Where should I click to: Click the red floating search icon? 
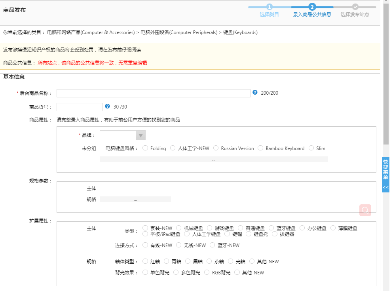[x=365, y=210]
